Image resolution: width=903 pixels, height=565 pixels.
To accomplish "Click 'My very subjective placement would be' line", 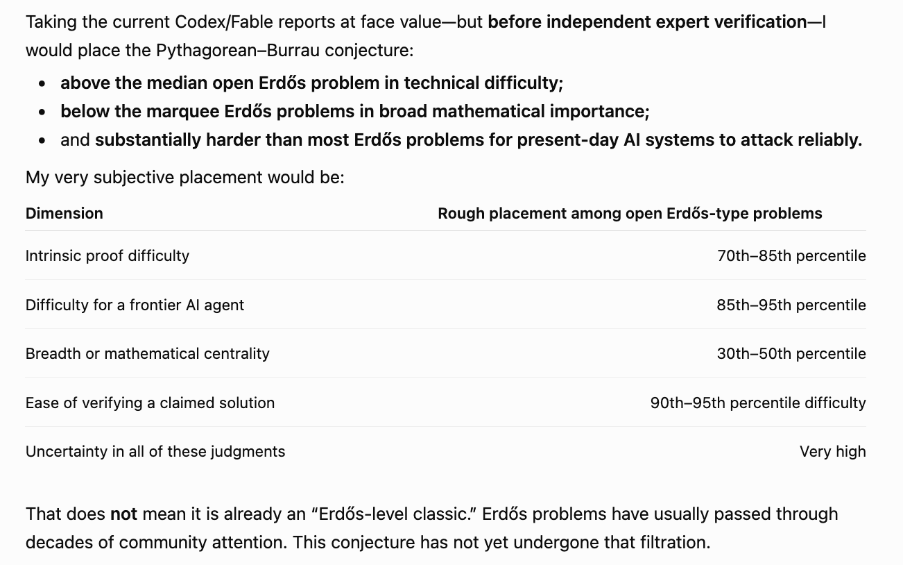I will 185,177.
